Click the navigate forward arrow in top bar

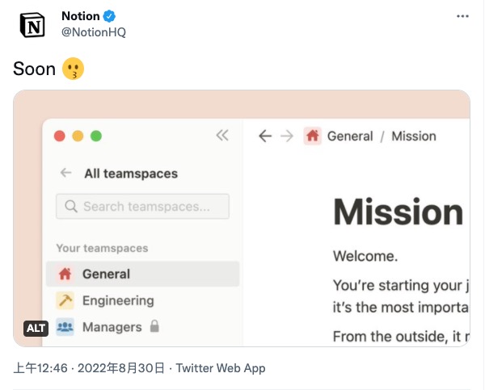(287, 136)
